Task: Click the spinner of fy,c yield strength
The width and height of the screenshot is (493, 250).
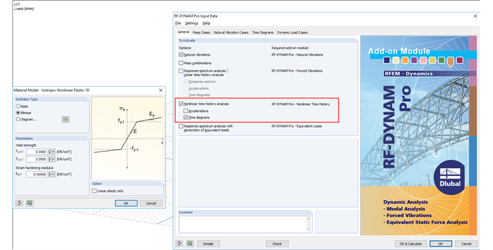Action: [49, 159]
